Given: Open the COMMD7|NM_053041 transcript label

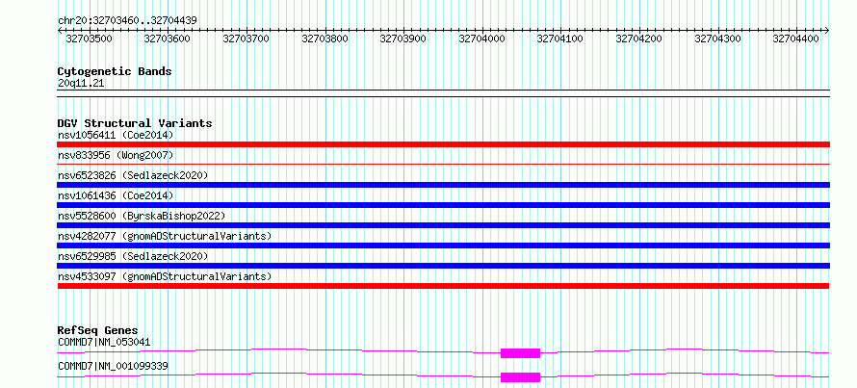Looking at the screenshot, I should [104, 343].
